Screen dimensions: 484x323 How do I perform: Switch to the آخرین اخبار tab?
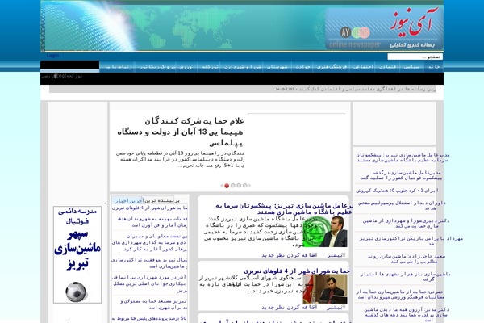127,200
